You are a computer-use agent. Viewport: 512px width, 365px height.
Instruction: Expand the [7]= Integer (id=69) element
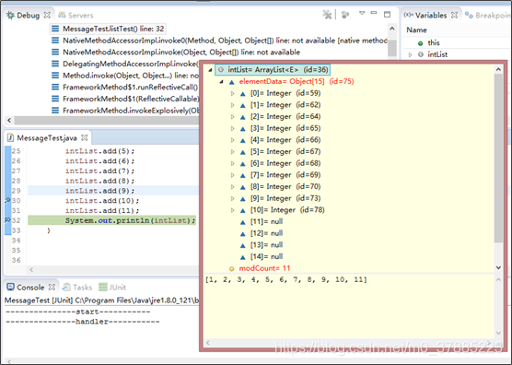232,175
